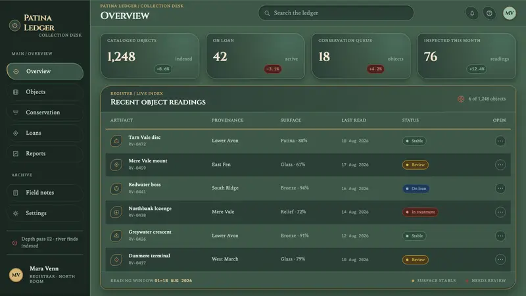Click the Redwater boss artifact icon
The image size is (526, 296).
(116, 188)
